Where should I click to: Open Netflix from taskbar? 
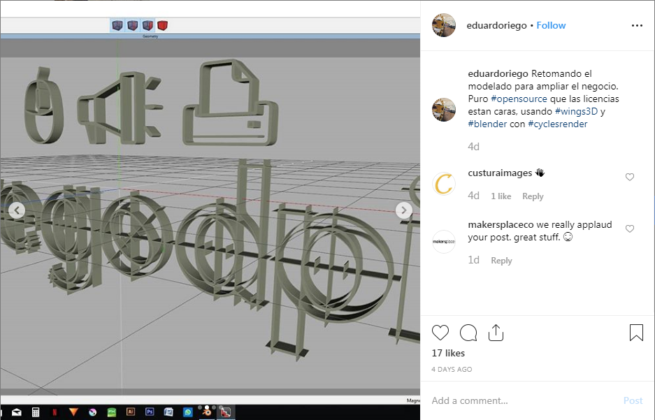click(55, 412)
